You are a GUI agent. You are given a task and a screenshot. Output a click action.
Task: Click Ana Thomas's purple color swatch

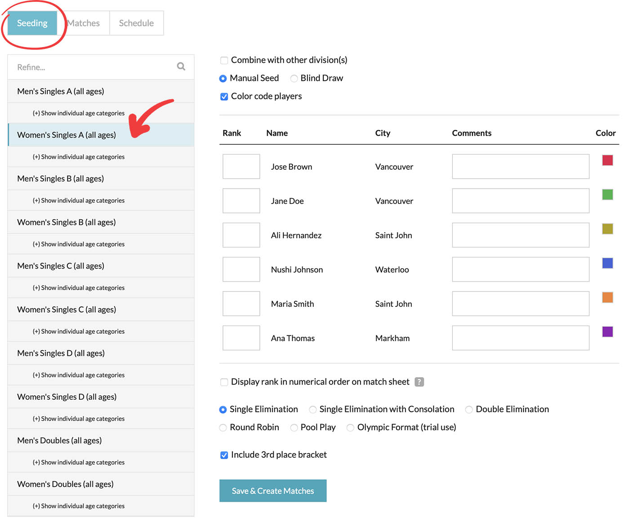point(607,332)
